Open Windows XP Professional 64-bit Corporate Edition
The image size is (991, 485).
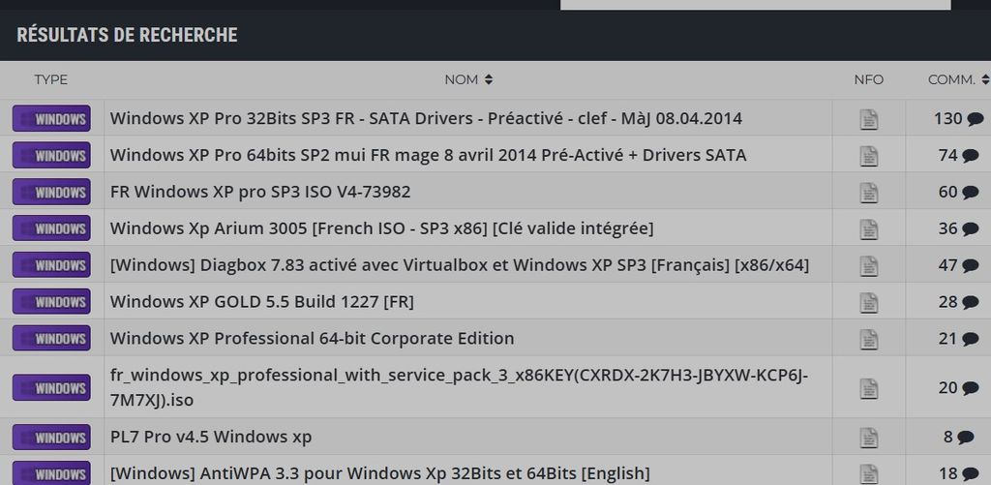tap(312, 339)
